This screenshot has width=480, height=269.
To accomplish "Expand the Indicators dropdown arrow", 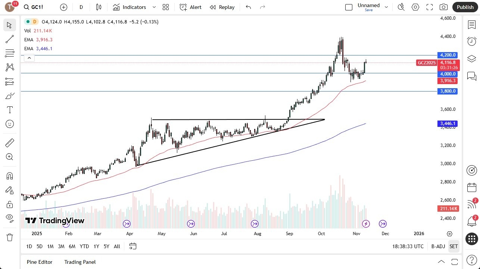I will (153, 7).
